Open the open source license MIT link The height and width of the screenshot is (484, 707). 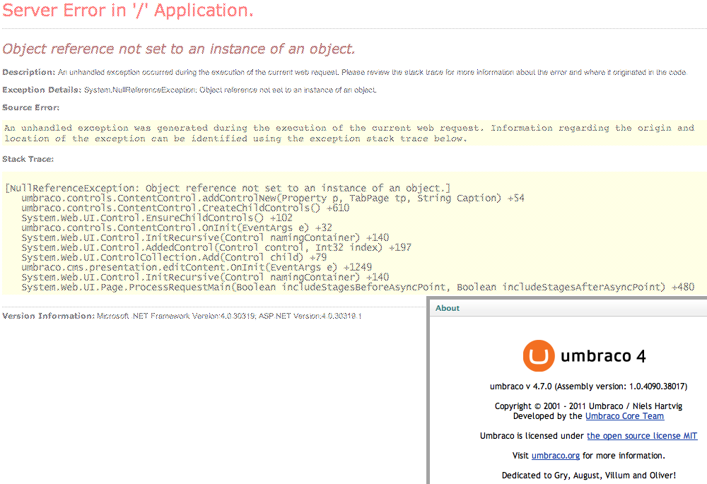tap(642, 436)
